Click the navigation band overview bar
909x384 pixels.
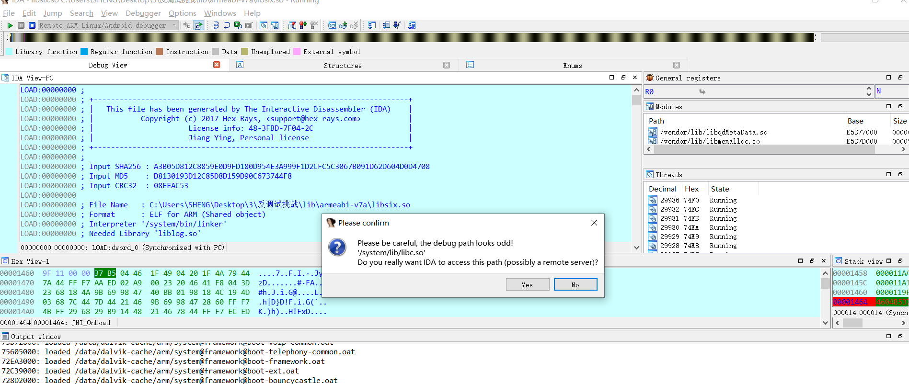412,37
